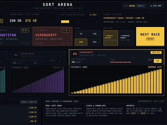Click the RESET 1,000 CR button

(29, 102)
